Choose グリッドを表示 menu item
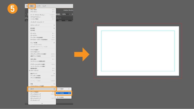 (42, 92)
